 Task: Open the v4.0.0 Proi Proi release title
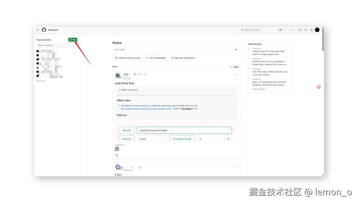pyautogui.click(x=125, y=83)
